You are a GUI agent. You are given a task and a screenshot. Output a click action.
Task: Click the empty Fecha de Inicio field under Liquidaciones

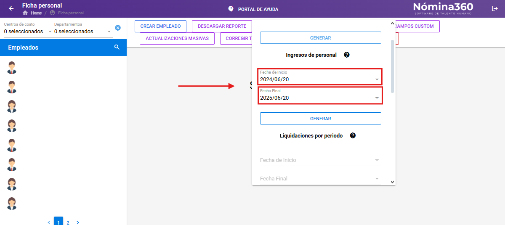[x=321, y=160]
